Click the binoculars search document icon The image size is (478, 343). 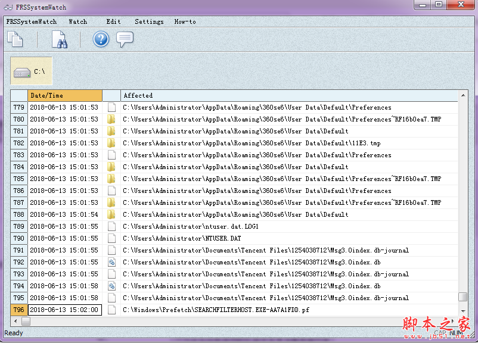pyautogui.click(x=59, y=39)
